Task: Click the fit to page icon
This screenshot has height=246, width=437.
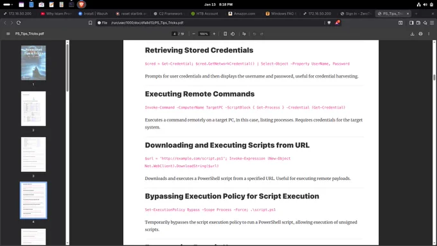Action: [x=225, y=33]
